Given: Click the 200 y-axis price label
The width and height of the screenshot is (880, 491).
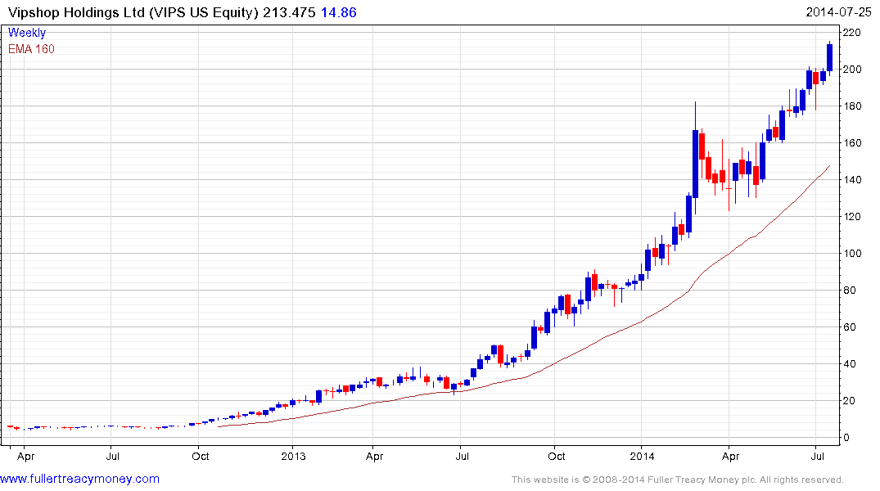Looking at the screenshot, I should pos(851,70).
